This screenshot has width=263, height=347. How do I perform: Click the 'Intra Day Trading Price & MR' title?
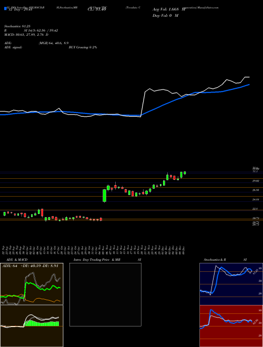(97, 260)
